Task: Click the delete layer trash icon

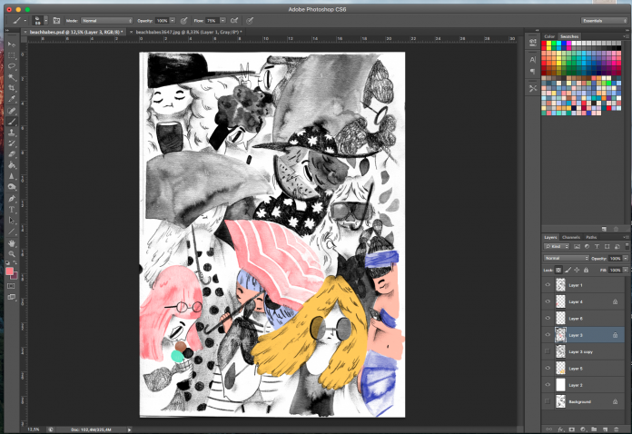Action: click(x=616, y=429)
